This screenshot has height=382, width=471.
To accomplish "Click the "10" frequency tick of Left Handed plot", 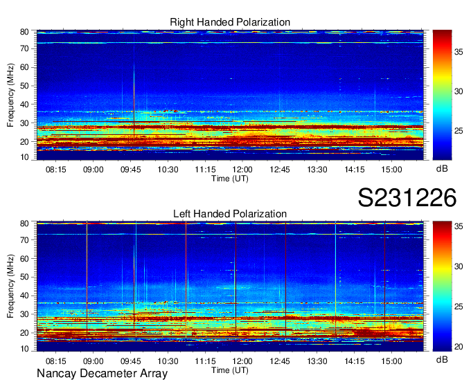I will point(25,348).
